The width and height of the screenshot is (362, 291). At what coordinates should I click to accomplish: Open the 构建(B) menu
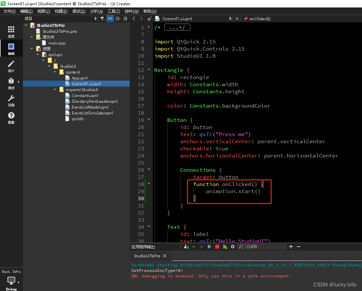coord(61,11)
